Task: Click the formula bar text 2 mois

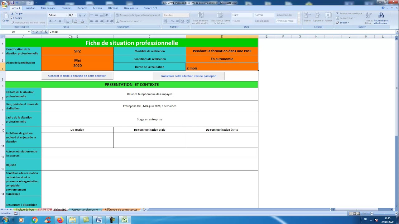Action: [54, 32]
